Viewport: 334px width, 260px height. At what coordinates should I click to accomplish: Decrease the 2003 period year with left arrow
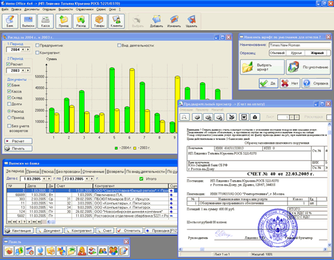[x=23, y=71]
